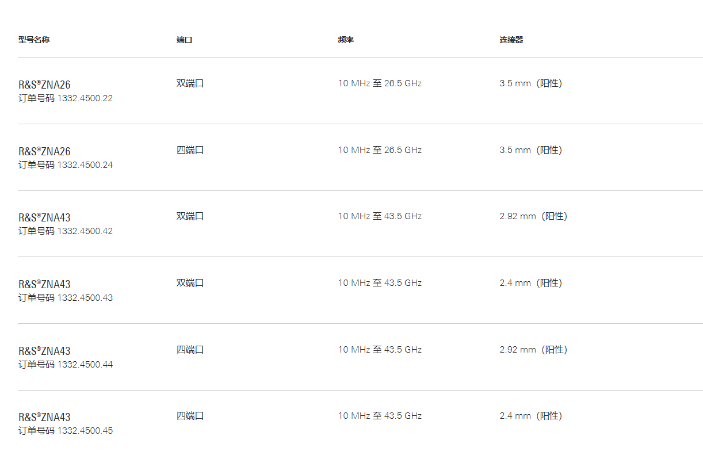This screenshot has width=703, height=459.
Task: Click 双端口 in the 1332.4500.22 row
Action: coord(190,83)
